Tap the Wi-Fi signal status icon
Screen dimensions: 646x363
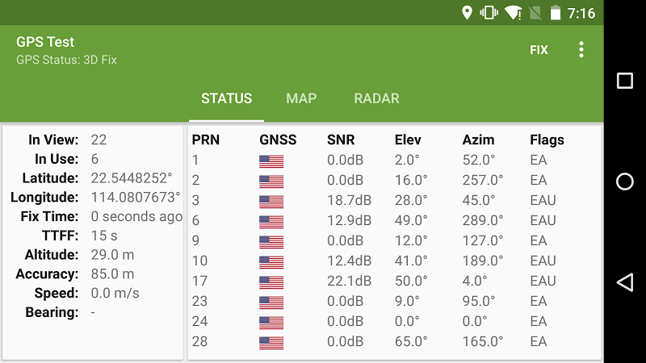512,13
